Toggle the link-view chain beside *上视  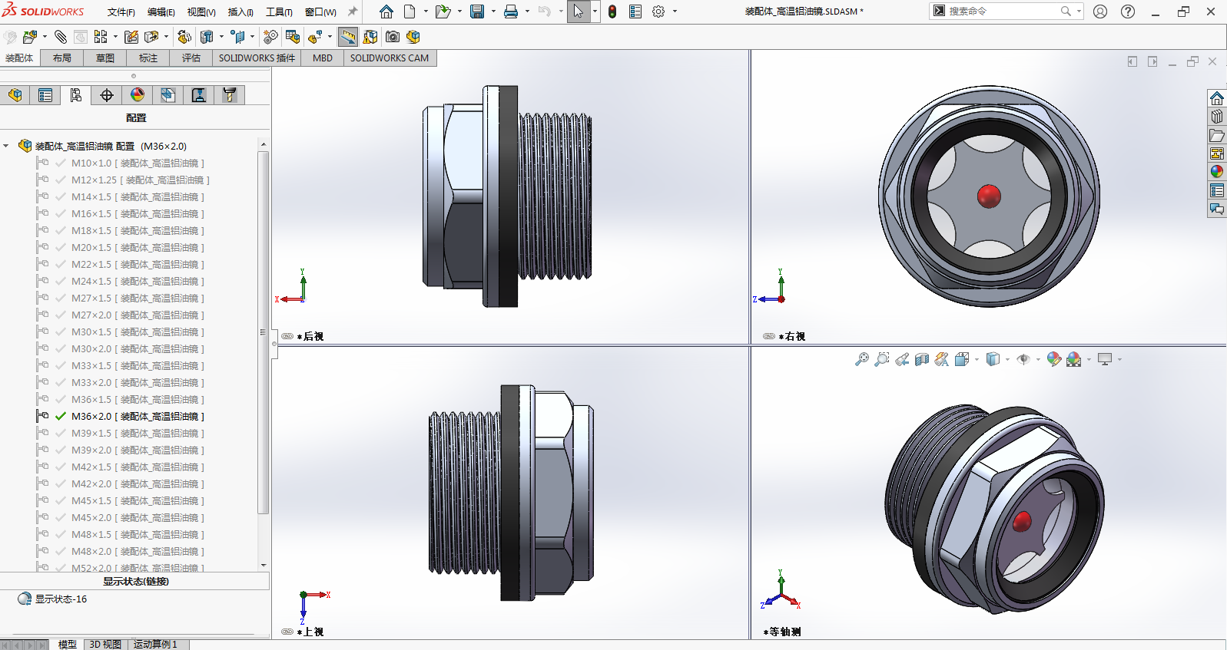point(287,632)
